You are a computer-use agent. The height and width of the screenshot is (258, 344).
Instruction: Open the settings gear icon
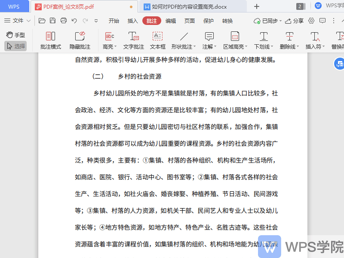tap(311, 21)
